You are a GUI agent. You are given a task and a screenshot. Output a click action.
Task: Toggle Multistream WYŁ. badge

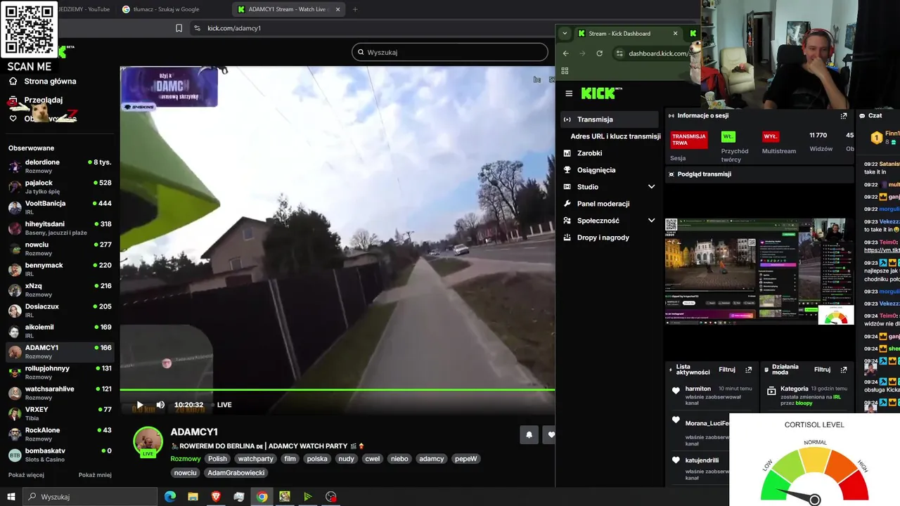pos(771,137)
